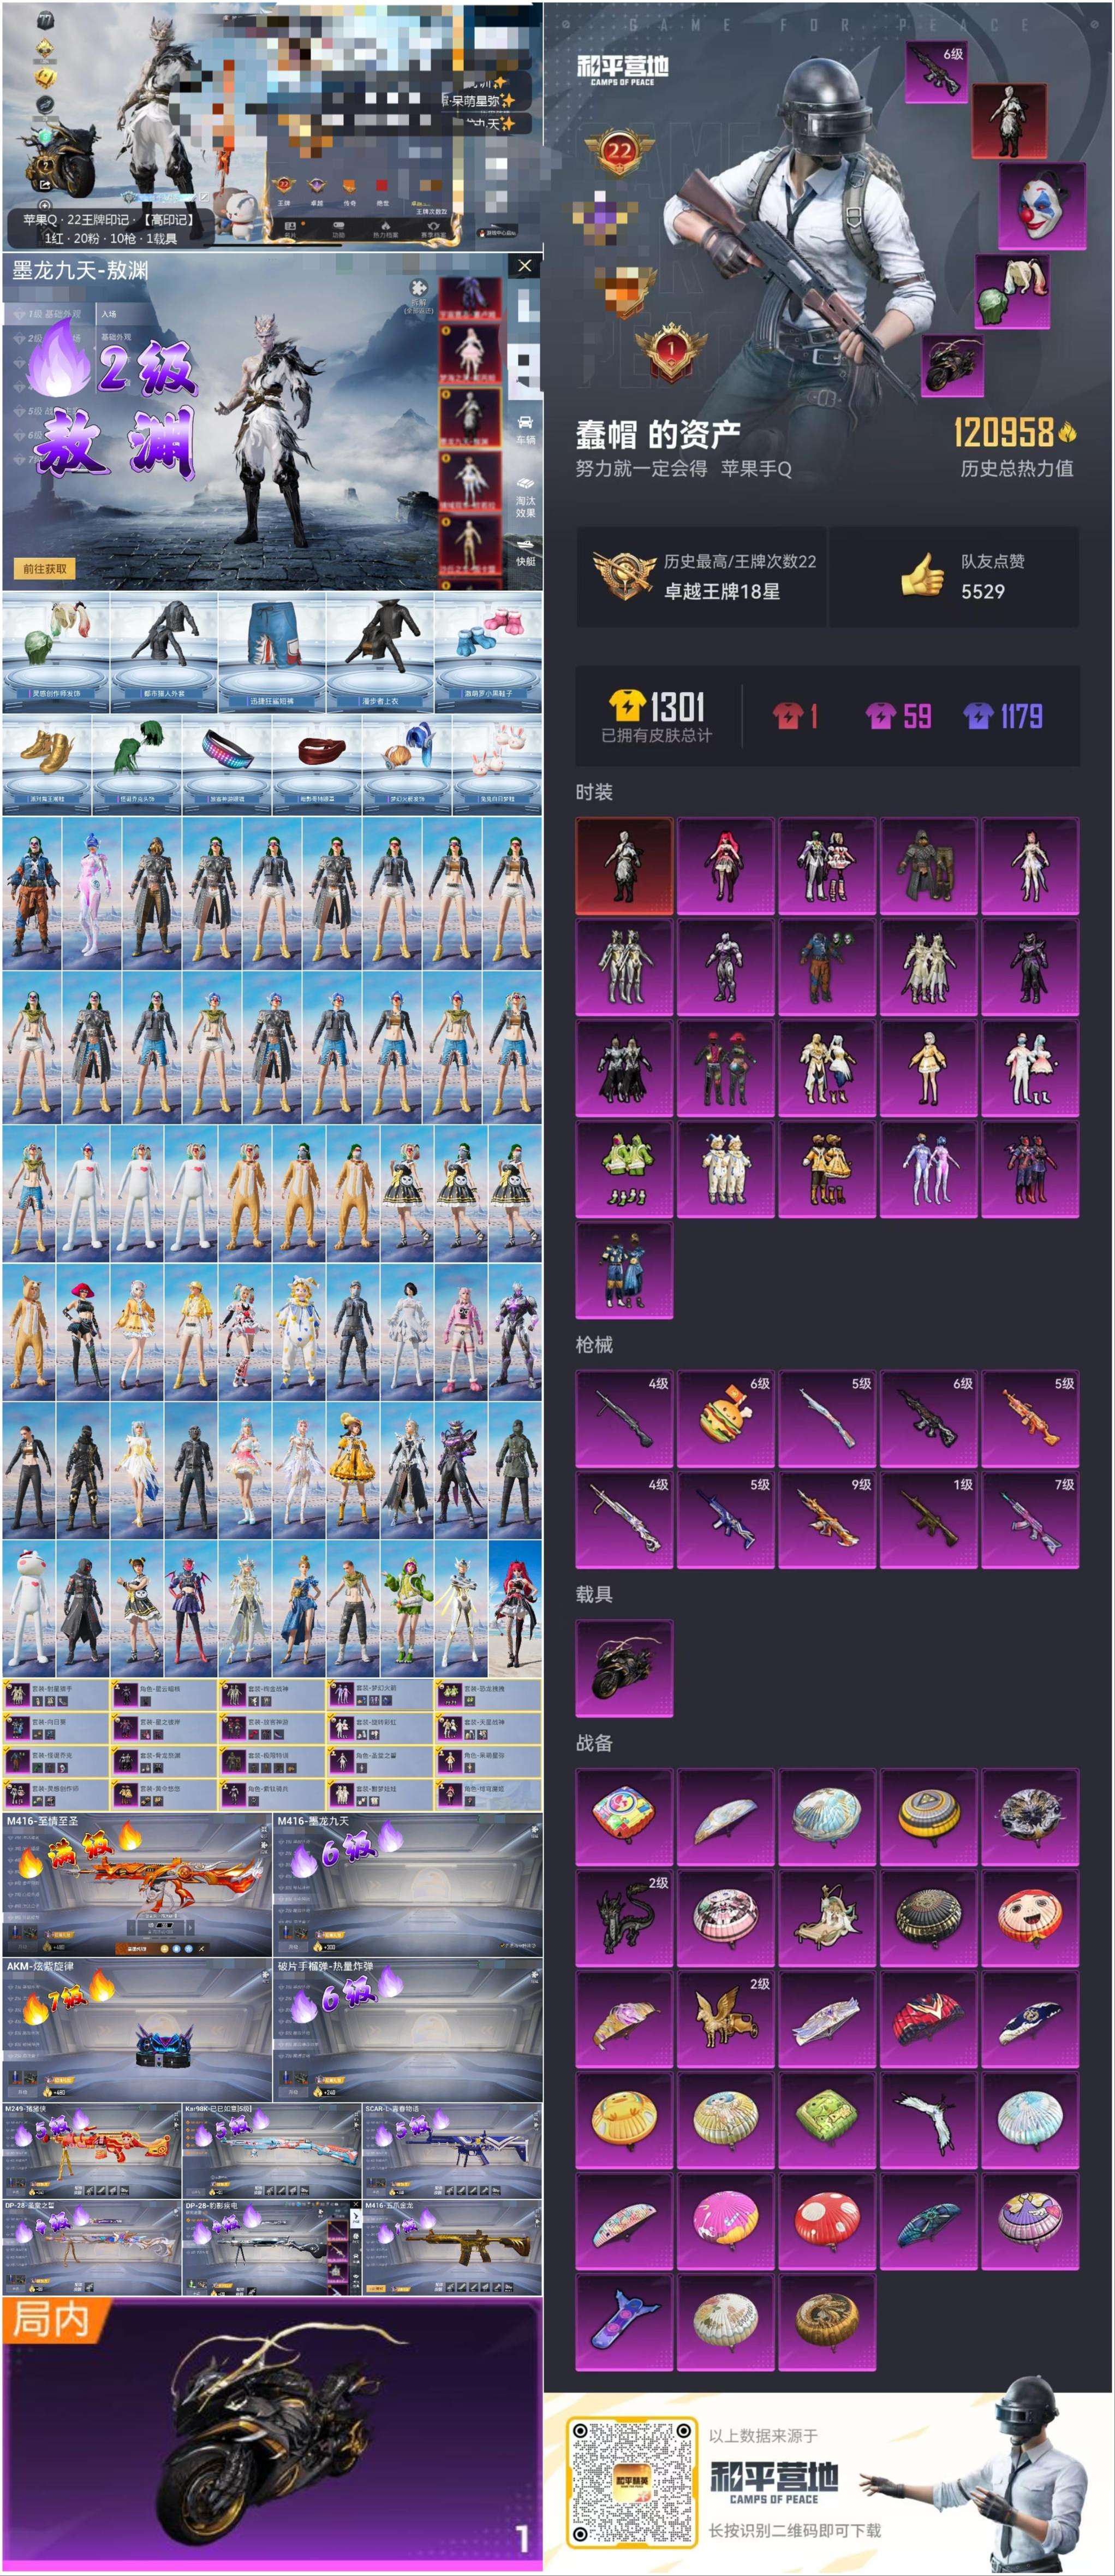This screenshot has height=2576, width=1115.
Task: Open the 赛季档案 tab
Action: (433, 229)
